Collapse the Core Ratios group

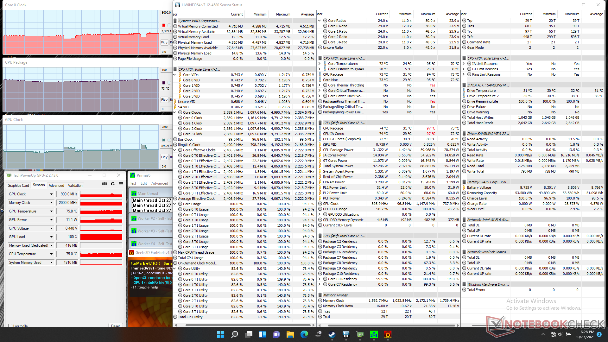coord(320,21)
